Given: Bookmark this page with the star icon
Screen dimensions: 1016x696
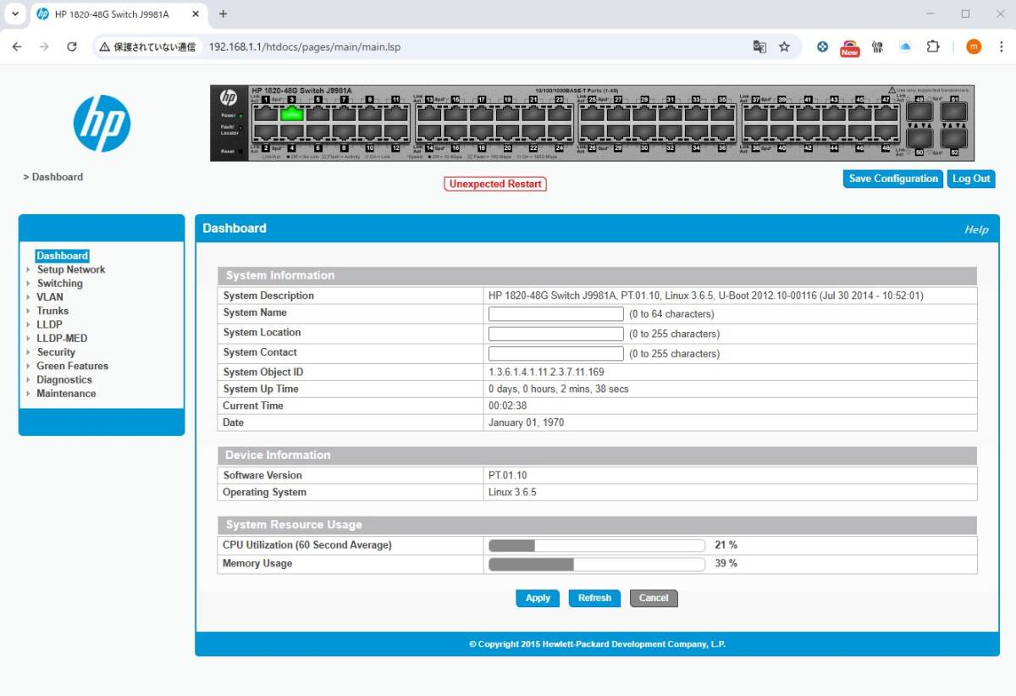Looking at the screenshot, I should click(x=784, y=47).
